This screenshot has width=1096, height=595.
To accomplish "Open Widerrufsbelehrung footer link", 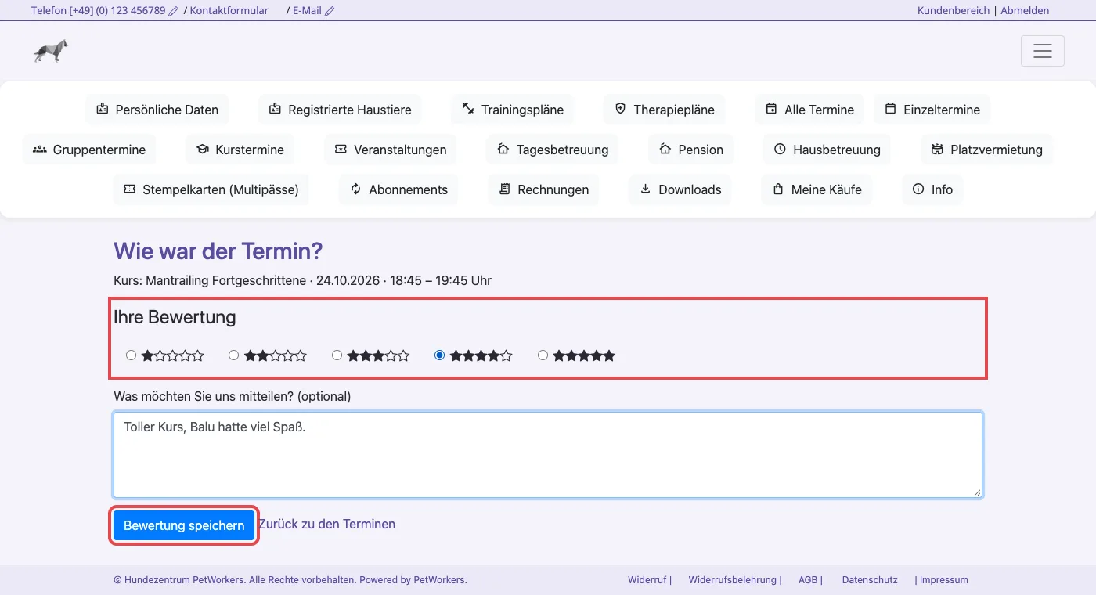I will pyautogui.click(x=733, y=580).
